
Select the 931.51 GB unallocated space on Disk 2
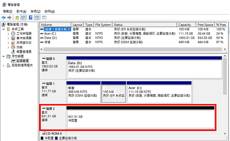141,119
